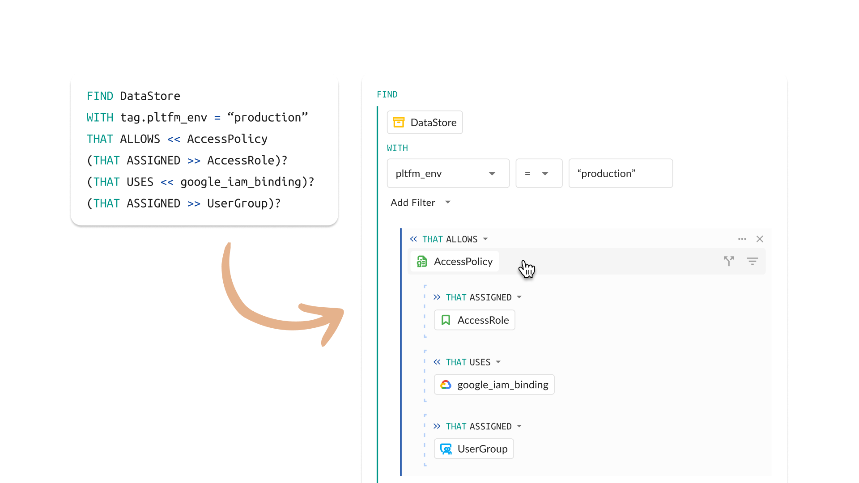
Task: Click the DataStore archive box icon
Action: point(398,123)
